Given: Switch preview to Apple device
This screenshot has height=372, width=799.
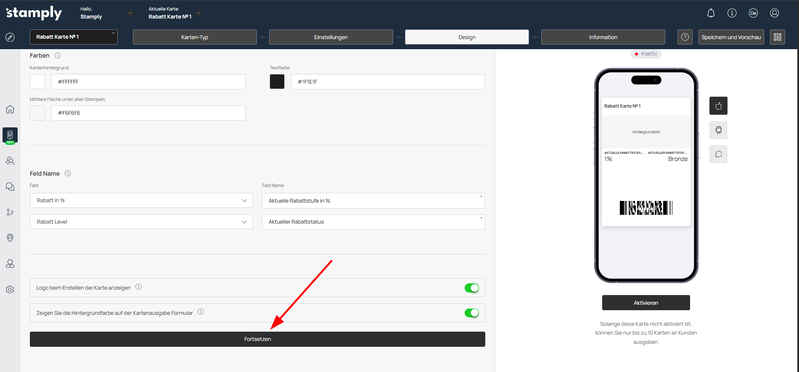Looking at the screenshot, I should point(718,106).
